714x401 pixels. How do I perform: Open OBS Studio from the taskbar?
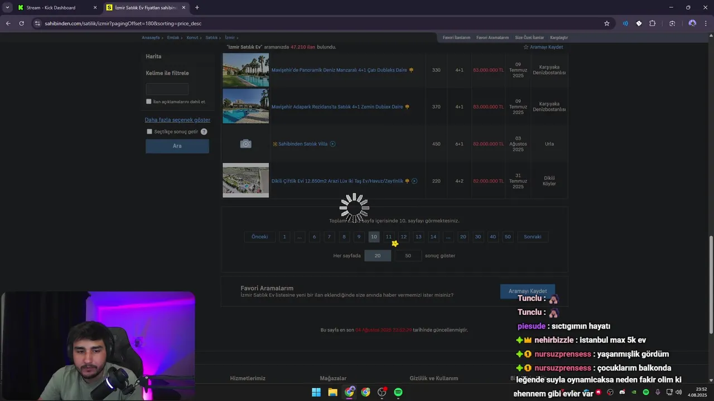pyautogui.click(x=382, y=392)
